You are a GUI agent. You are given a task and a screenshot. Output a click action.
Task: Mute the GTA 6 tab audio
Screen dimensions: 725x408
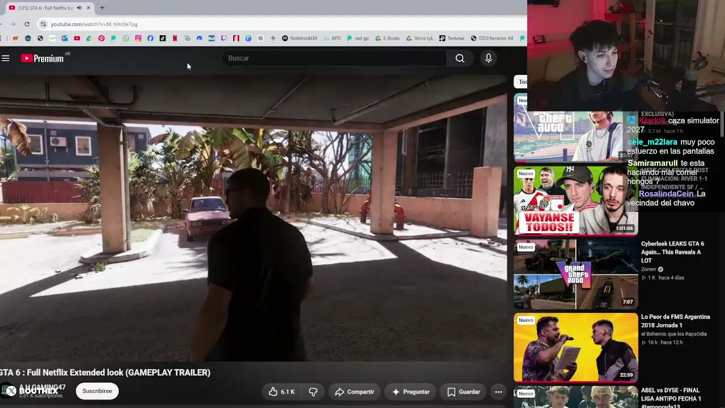click(x=79, y=7)
